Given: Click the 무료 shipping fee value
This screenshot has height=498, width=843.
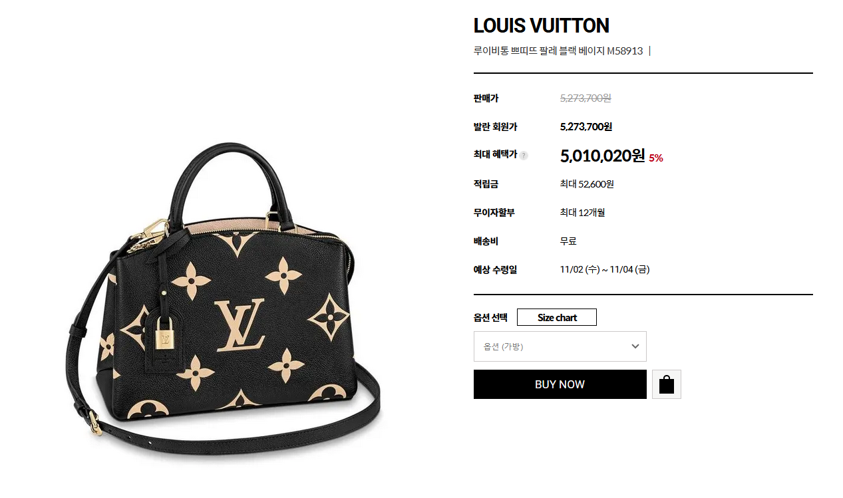Looking at the screenshot, I should 568,241.
